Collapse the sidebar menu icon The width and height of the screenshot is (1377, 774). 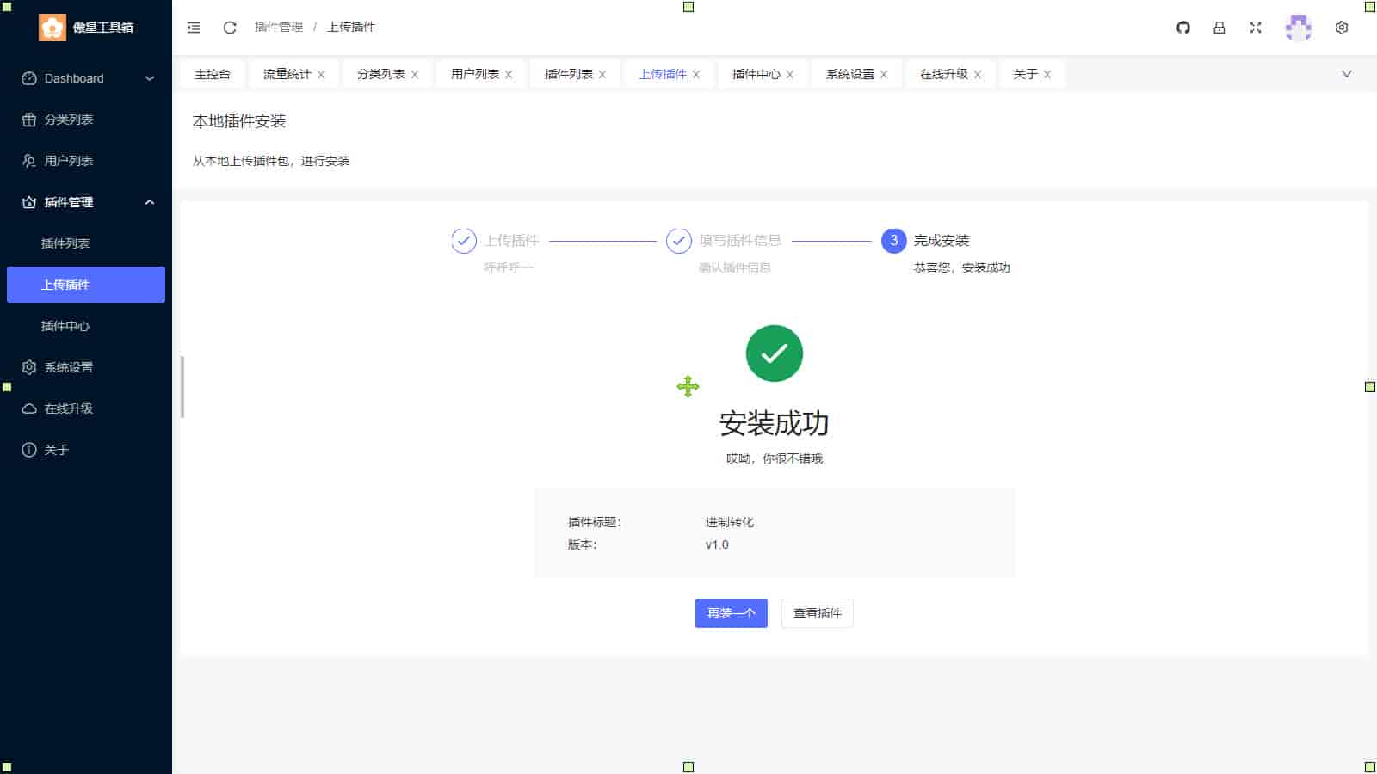point(194,28)
